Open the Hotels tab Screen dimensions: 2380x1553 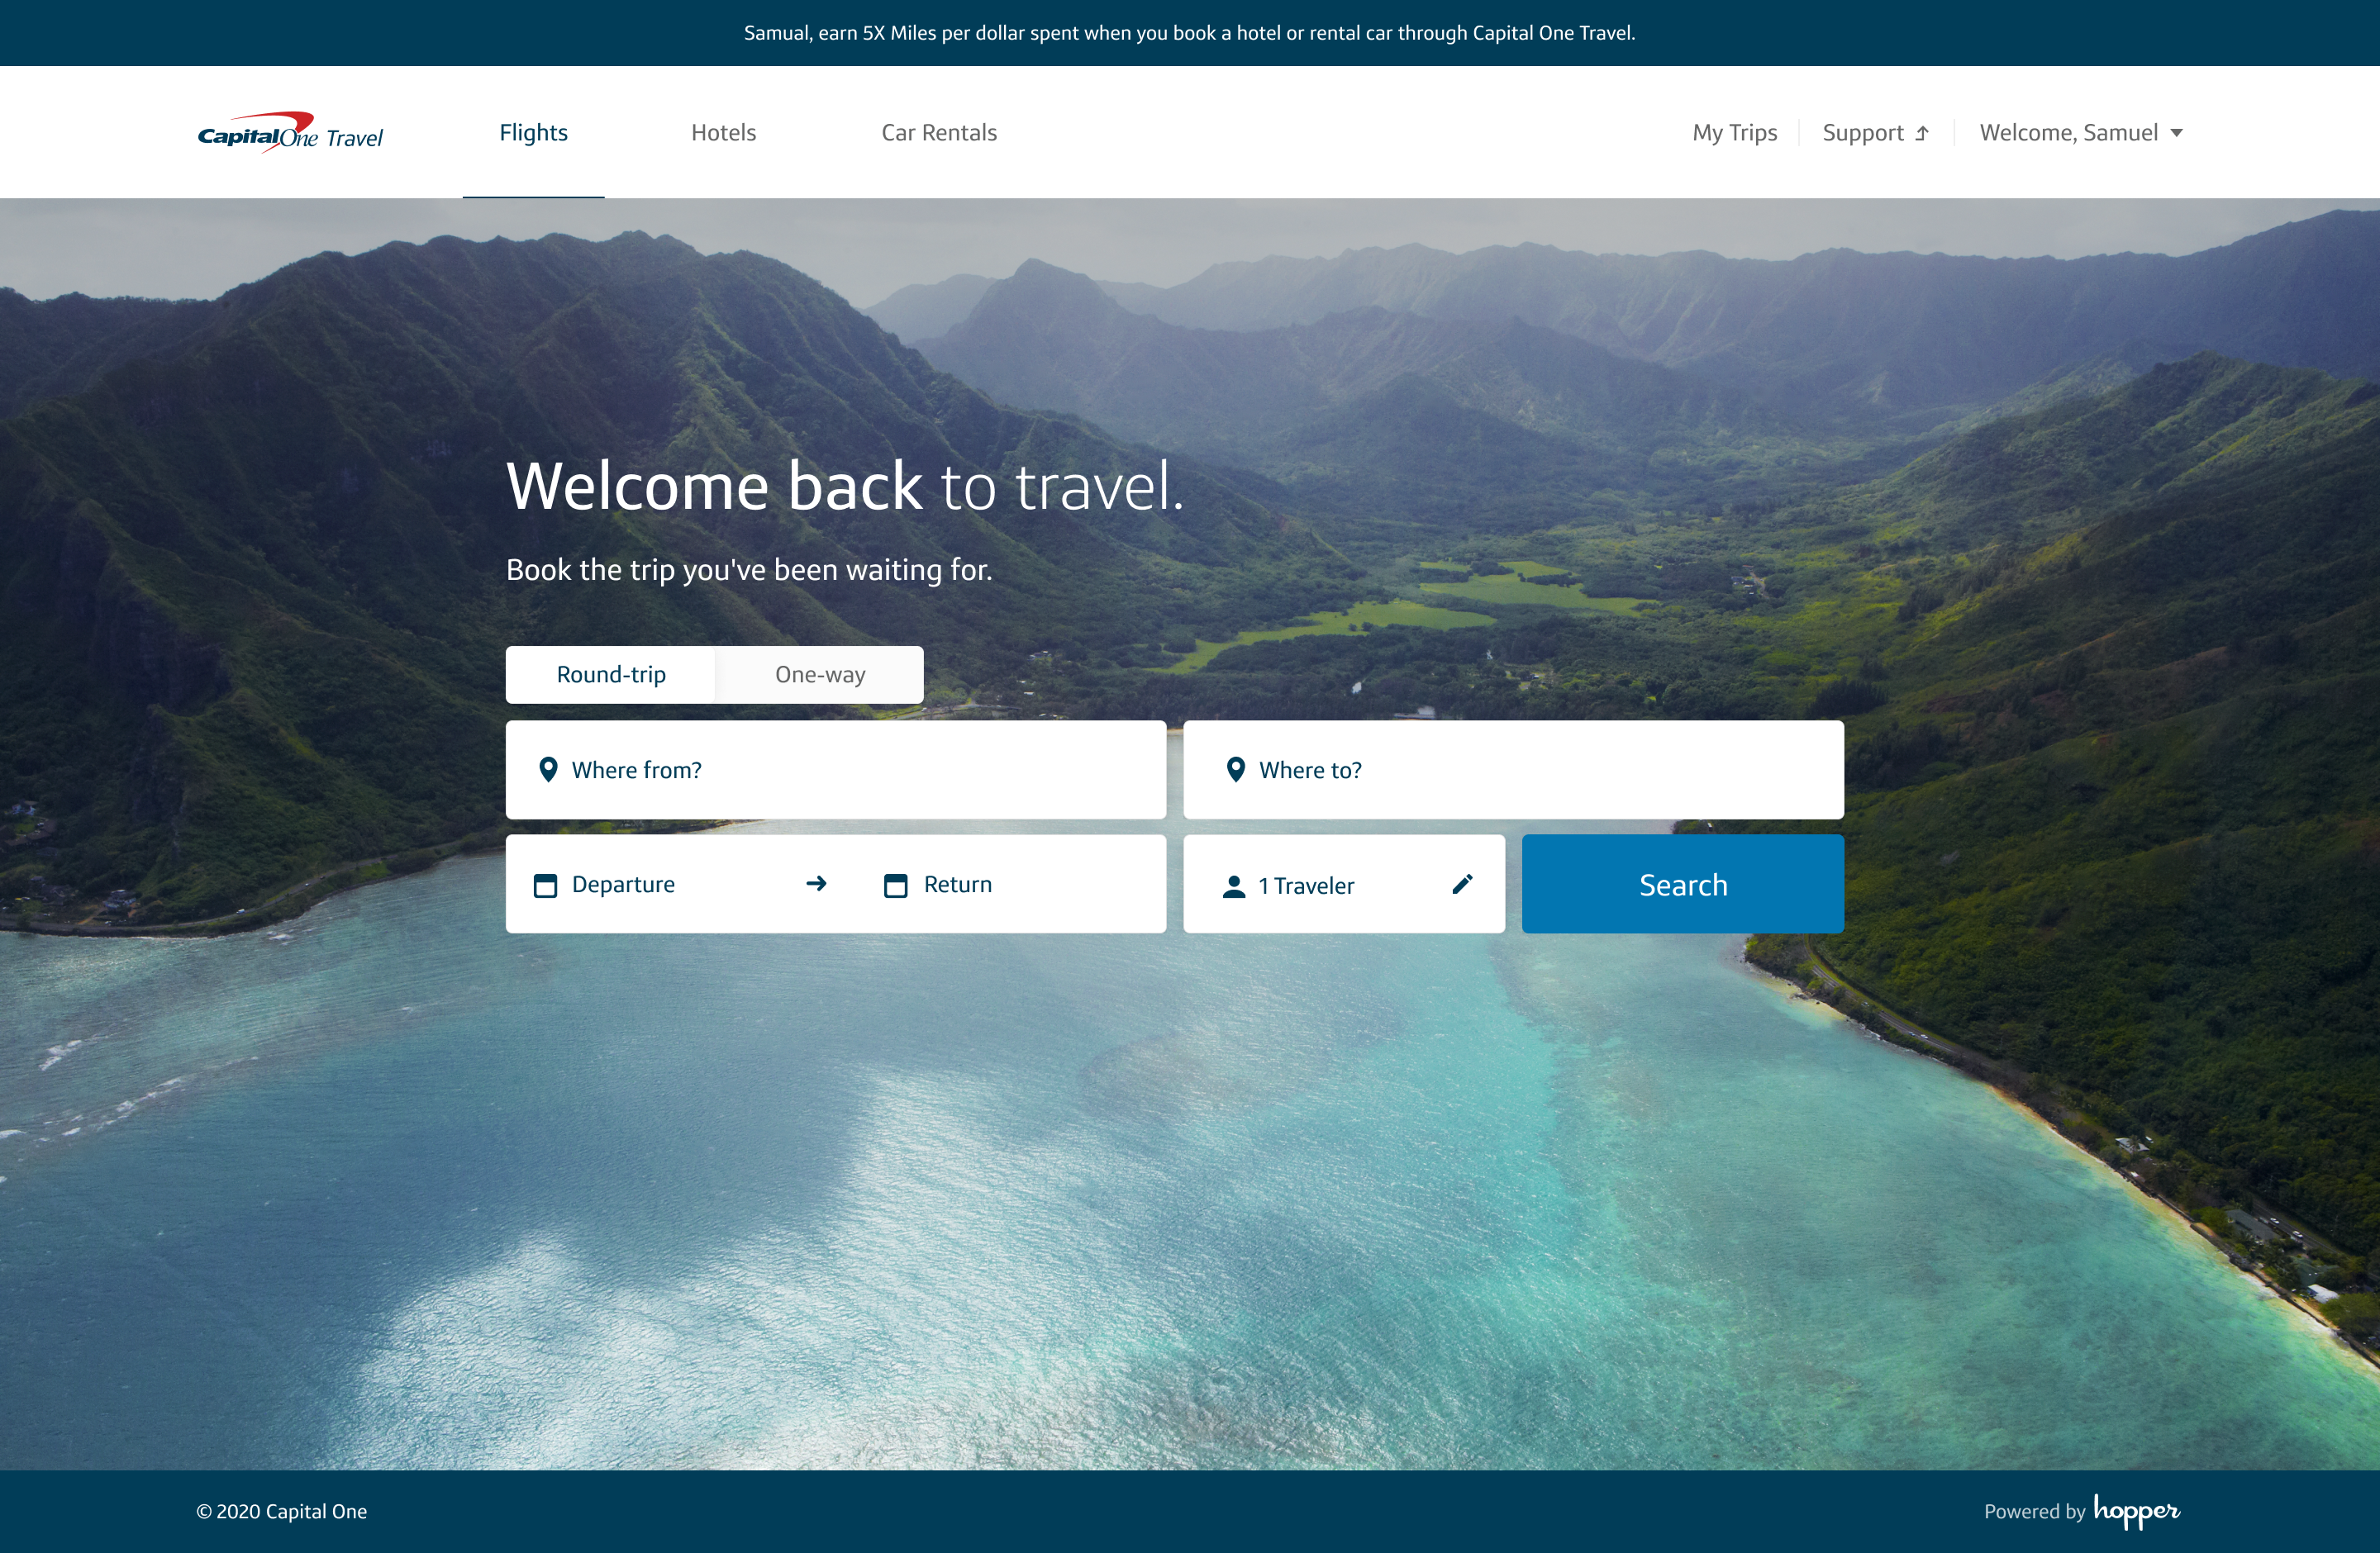tap(723, 131)
